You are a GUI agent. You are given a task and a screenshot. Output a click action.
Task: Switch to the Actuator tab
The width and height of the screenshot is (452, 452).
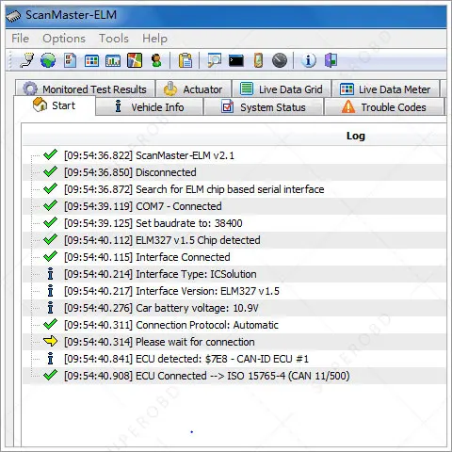point(194,89)
